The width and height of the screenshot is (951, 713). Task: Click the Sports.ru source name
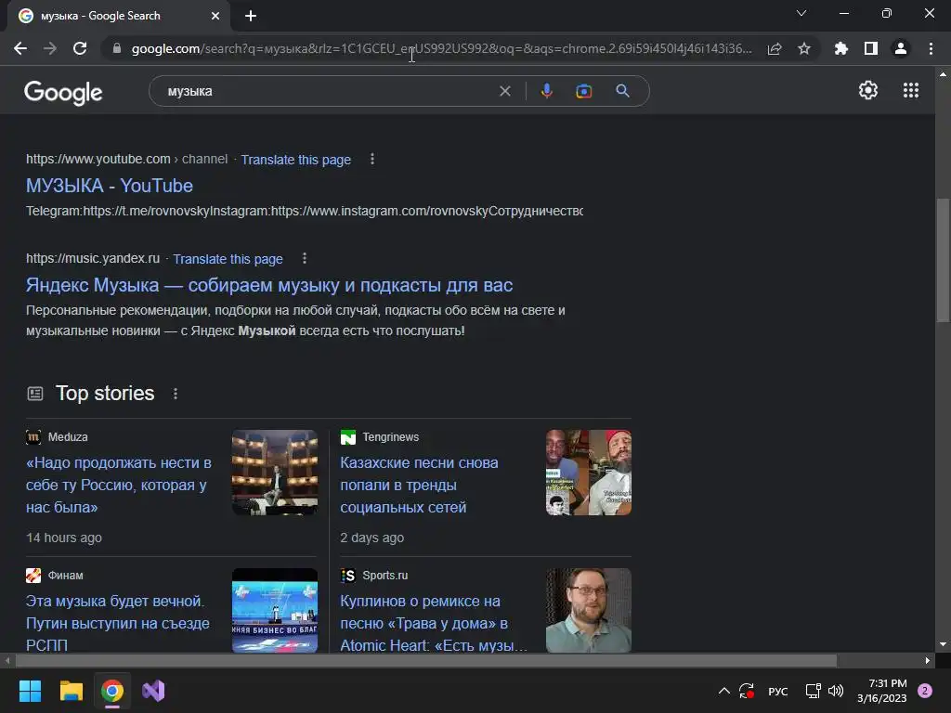(x=385, y=576)
